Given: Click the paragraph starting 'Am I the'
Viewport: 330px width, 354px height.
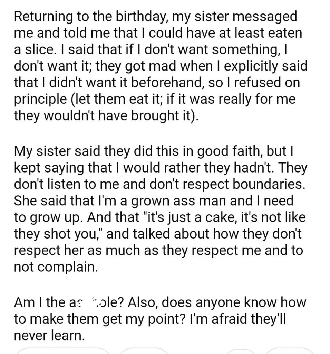Looking at the screenshot, I should [160, 318].
